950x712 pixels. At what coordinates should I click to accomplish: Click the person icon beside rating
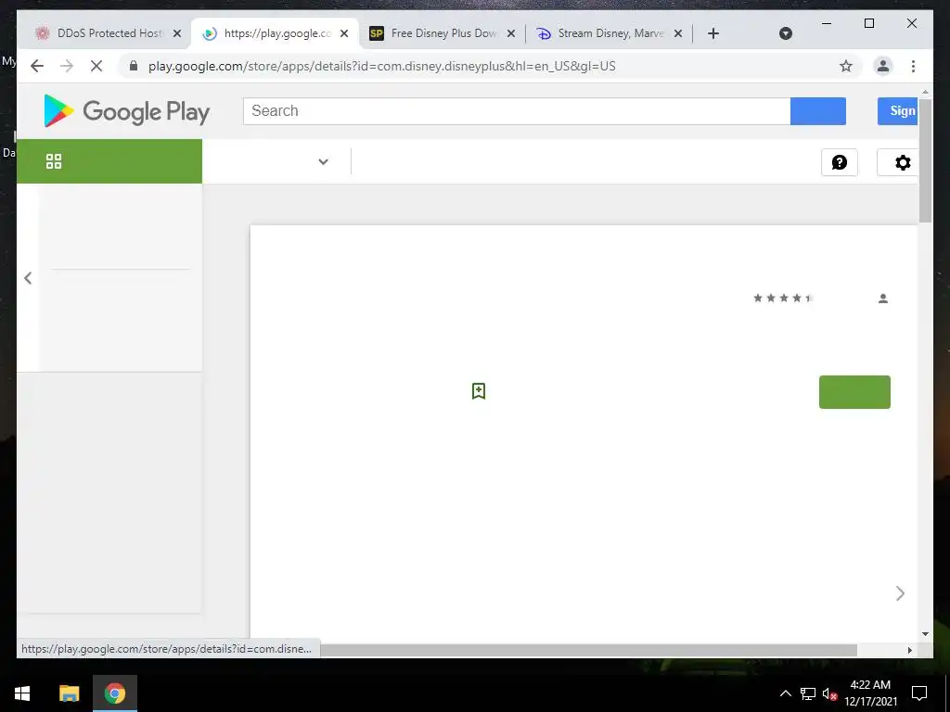(x=883, y=298)
